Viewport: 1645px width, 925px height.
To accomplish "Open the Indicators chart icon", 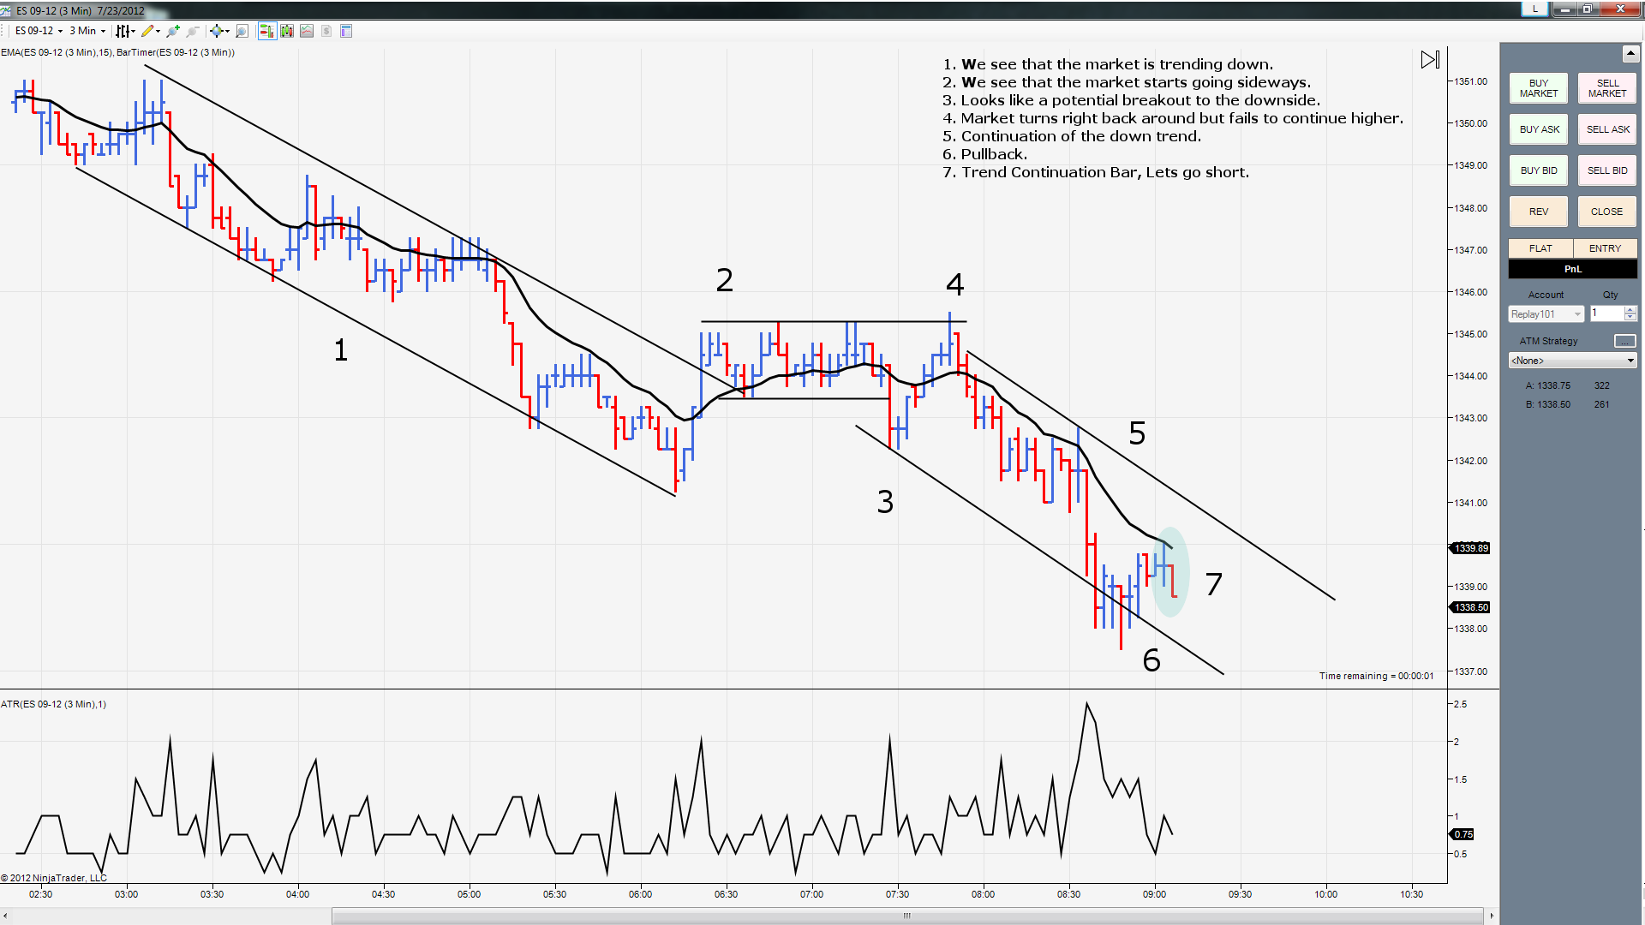I will 307,31.
